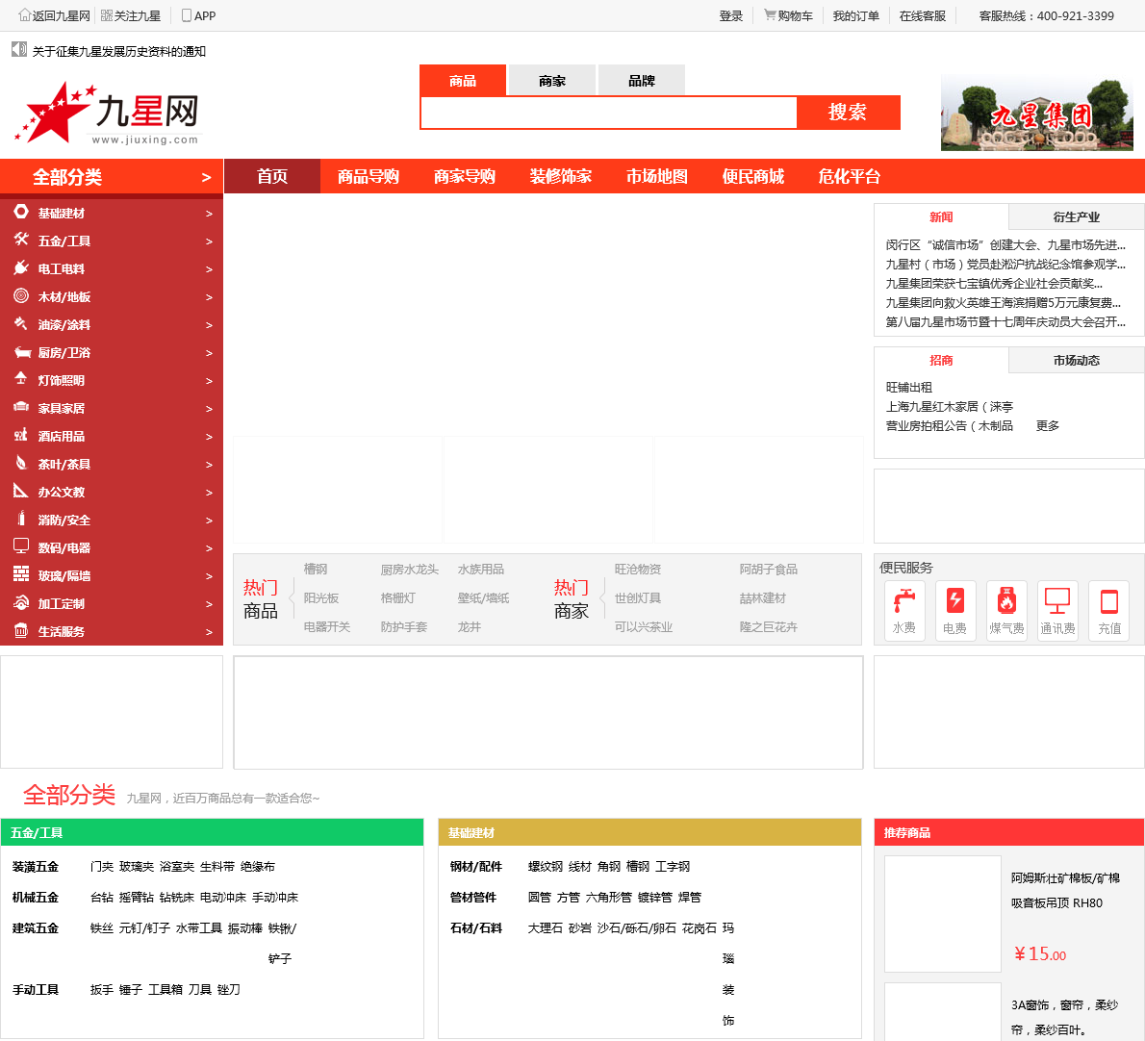Click the 五金/工具 tools icon
Image resolution: width=1145 pixels, height=1041 pixels.
pos(21,240)
